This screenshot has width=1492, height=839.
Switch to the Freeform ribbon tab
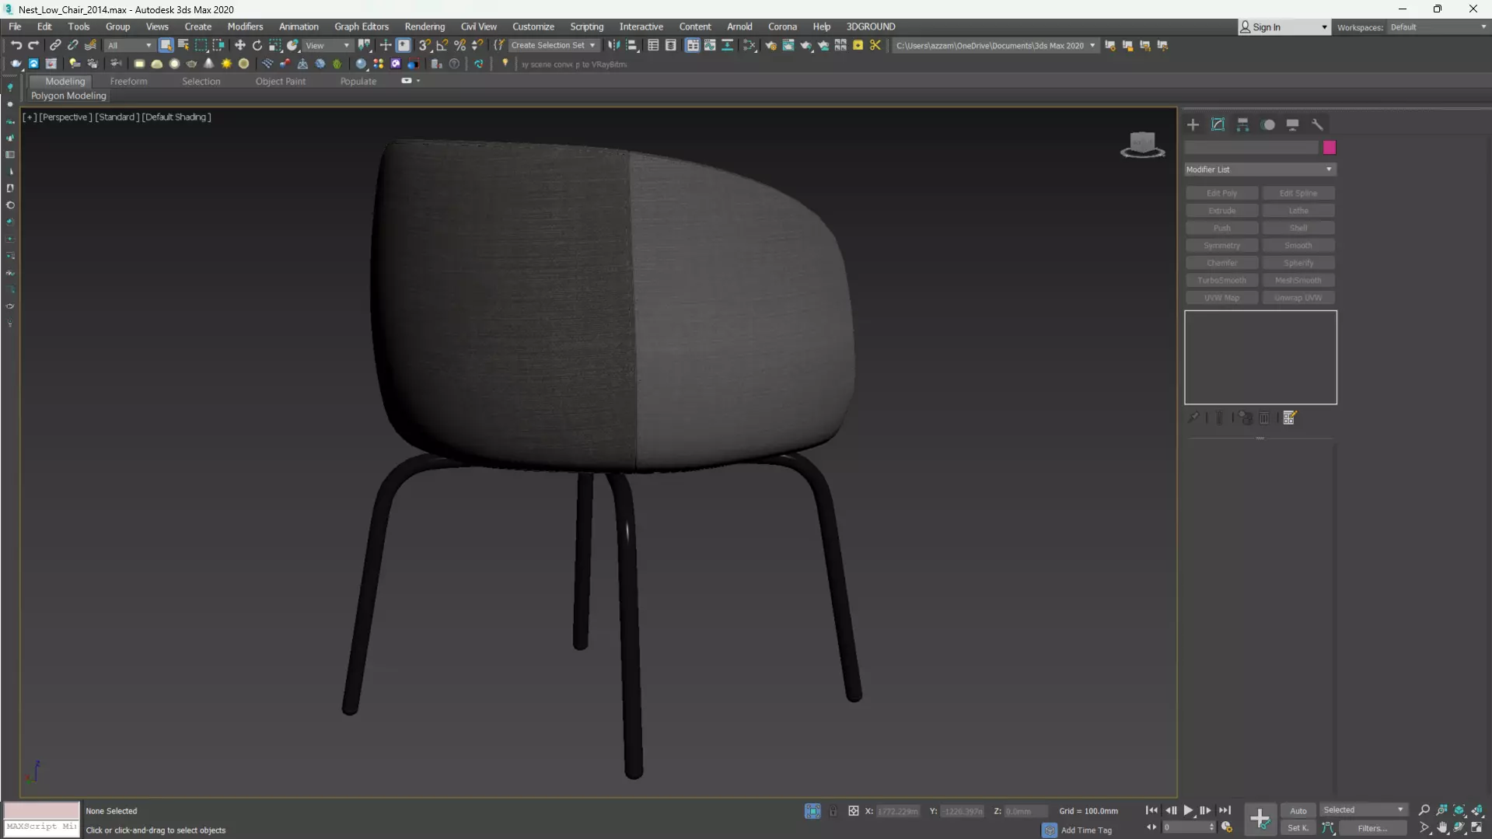pyautogui.click(x=128, y=81)
